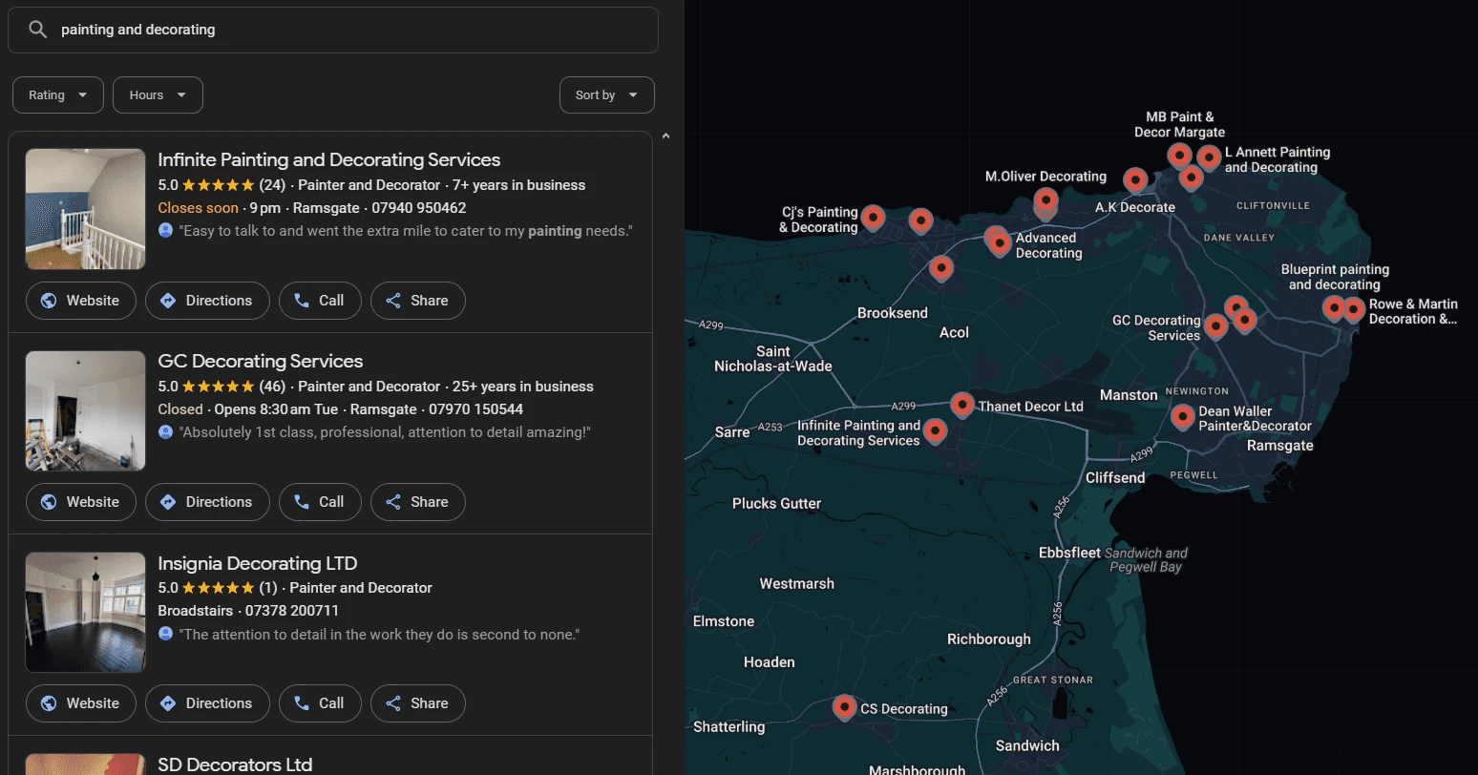1478x775 pixels.
Task: Call Insignia Decorating LTD
Action: tap(320, 703)
